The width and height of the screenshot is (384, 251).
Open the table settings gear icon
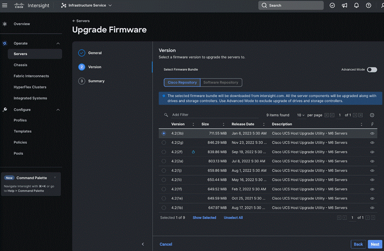(372, 115)
